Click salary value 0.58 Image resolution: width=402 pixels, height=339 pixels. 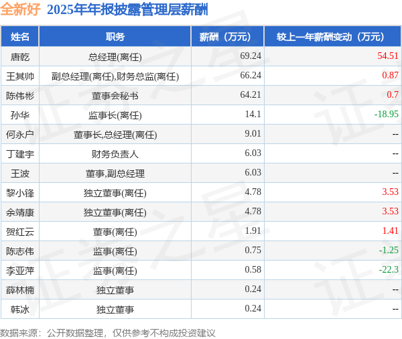[x=253, y=269]
